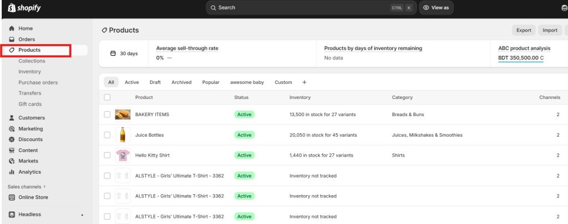Click the Marketing target icon
568x224 pixels.
click(12, 129)
